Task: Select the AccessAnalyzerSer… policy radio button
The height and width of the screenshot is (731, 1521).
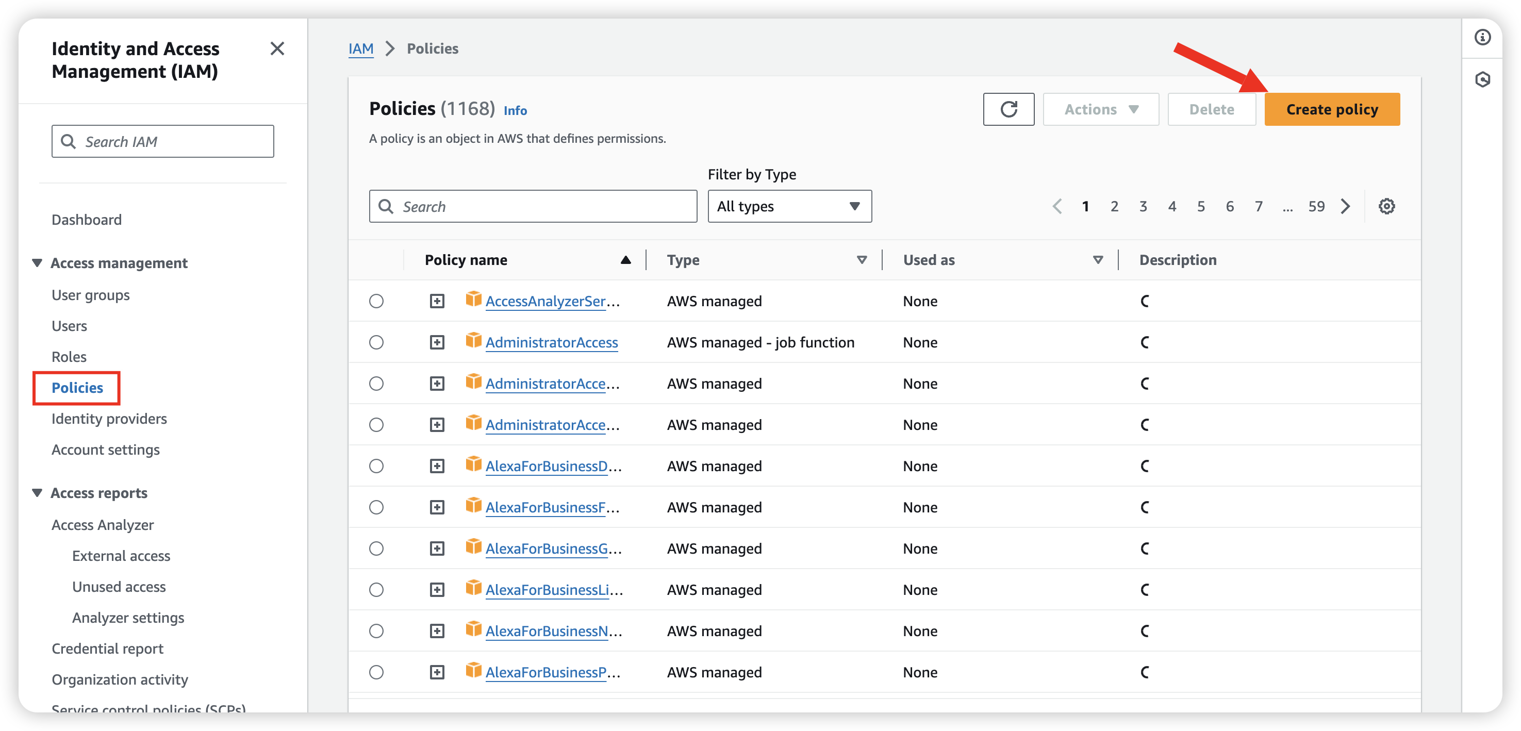Action: coord(376,301)
